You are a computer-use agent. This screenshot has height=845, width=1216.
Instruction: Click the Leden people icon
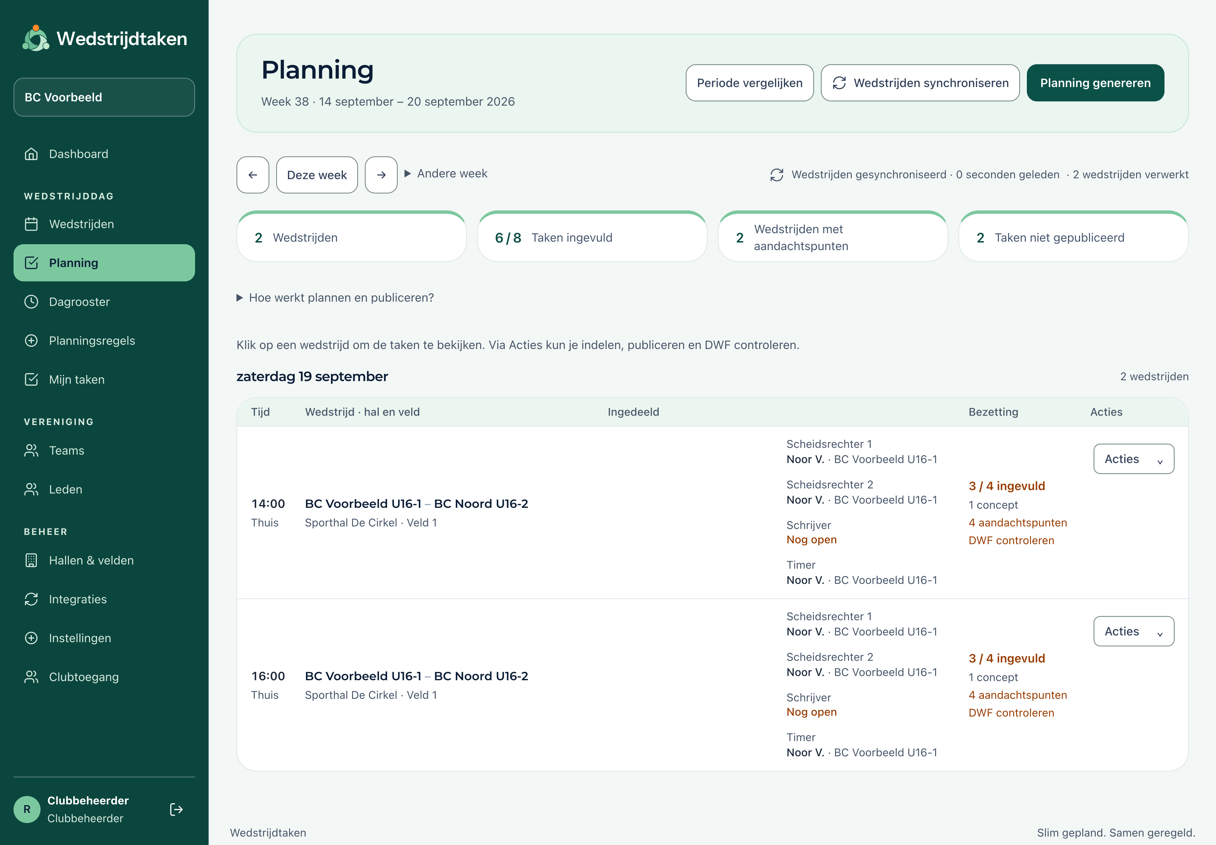(31, 489)
